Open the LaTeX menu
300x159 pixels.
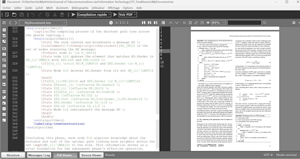point(39,8)
